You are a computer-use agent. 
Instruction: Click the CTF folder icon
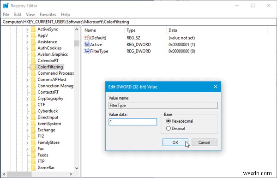coord(33,105)
